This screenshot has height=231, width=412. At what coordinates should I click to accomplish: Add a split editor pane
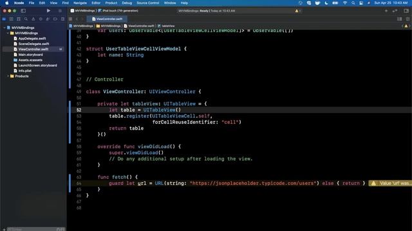(x=407, y=19)
